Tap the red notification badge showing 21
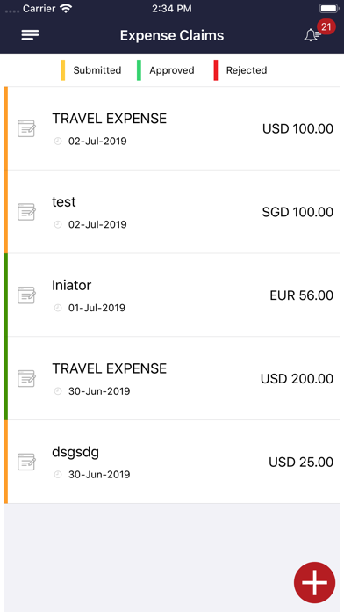344x612 pixels. click(326, 27)
